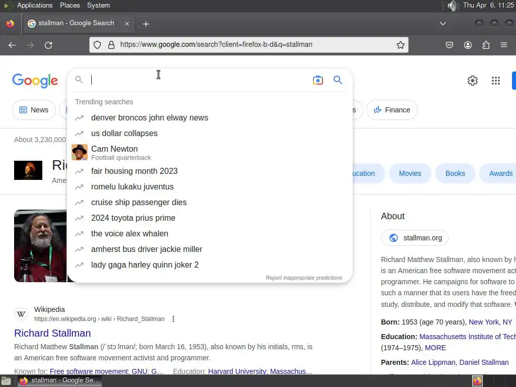
Task: Click the Firefox icon in bottom panel tray
Action: click(477, 381)
